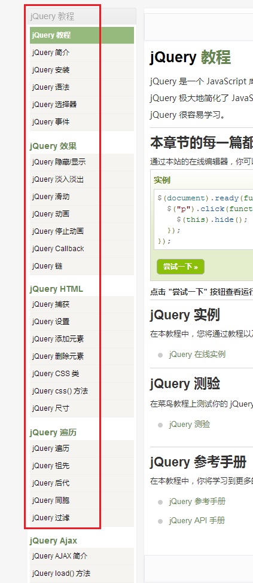Open jQuery API 手册 link

click(x=197, y=521)
